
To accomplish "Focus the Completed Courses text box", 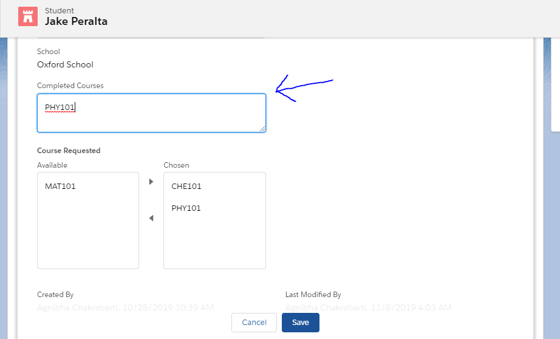I will [x=151, y=113].
